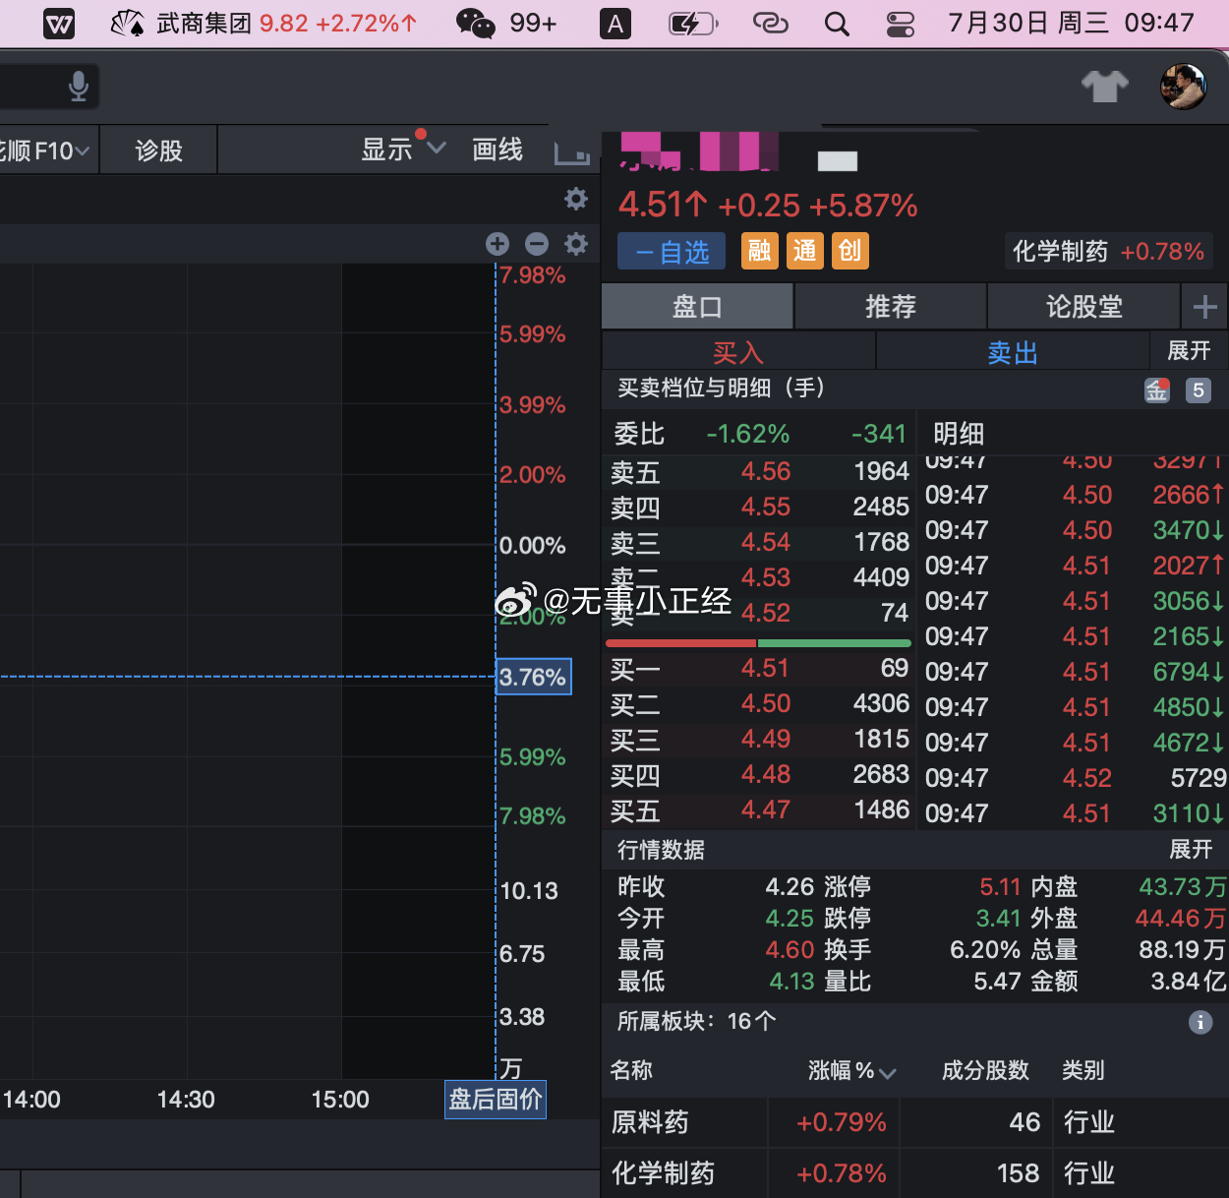The width and height of the screenshot is (1229, 1198).
Task: Select 买一 4.51 order row
Action: 759,669
